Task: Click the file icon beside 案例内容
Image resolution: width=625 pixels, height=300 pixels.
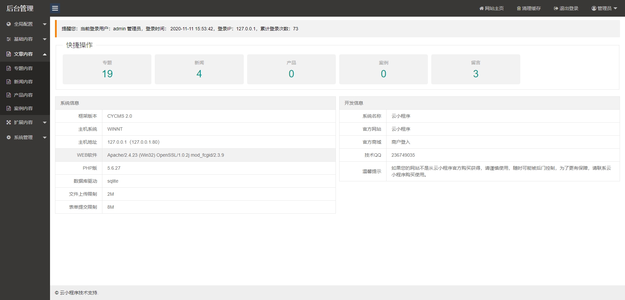Action: (9, 108)
